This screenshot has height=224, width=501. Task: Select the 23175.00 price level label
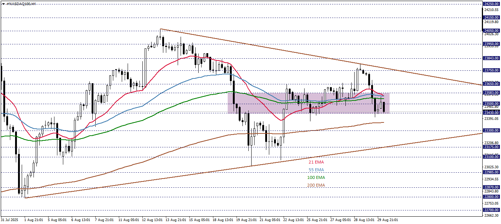pyautogui.click(x=491, y=147)
